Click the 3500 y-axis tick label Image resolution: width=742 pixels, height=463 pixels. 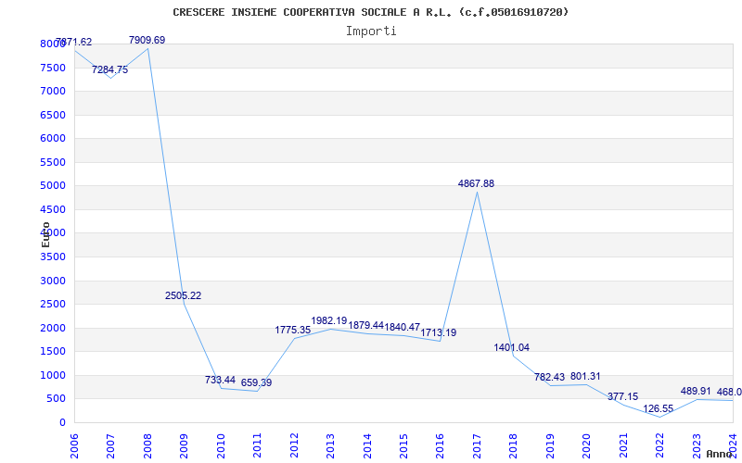[x=53, y=257]
